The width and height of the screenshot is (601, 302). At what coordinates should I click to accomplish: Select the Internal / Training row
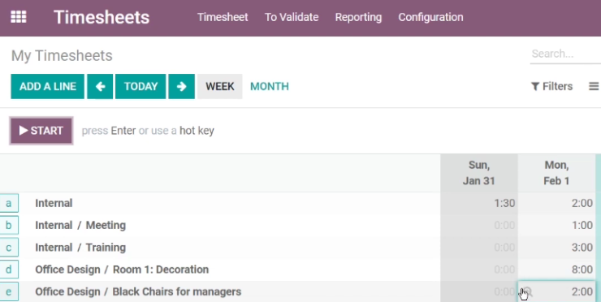tap(80, 248)
